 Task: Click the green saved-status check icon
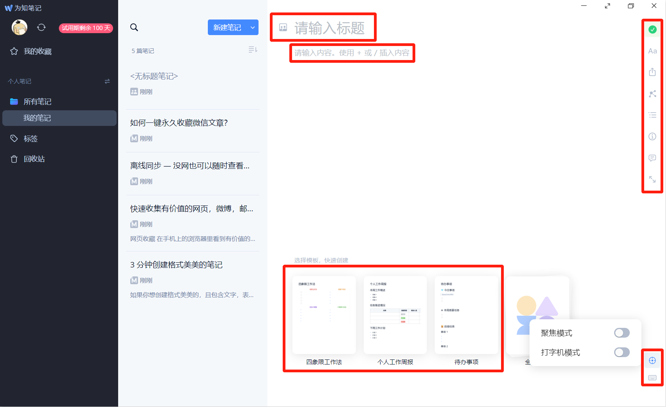652,30
